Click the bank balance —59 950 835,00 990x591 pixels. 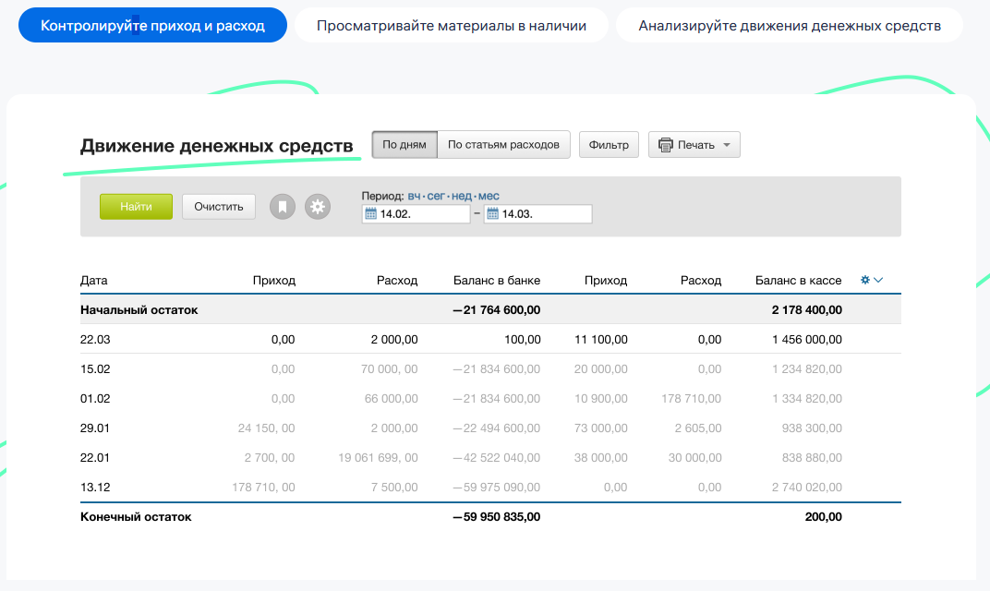pyautogui.click(x=496, y=516)
